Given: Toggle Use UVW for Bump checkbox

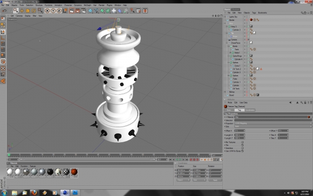Looking at the screenshot, I should 243,151.
